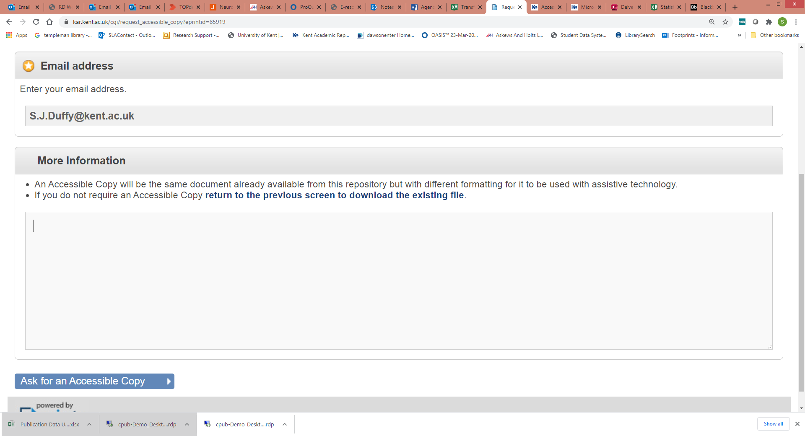Image resolution: width=805 pixels, height=436 pixels.
Task: Click inside the More Information text area
Action: coord(398,280)
